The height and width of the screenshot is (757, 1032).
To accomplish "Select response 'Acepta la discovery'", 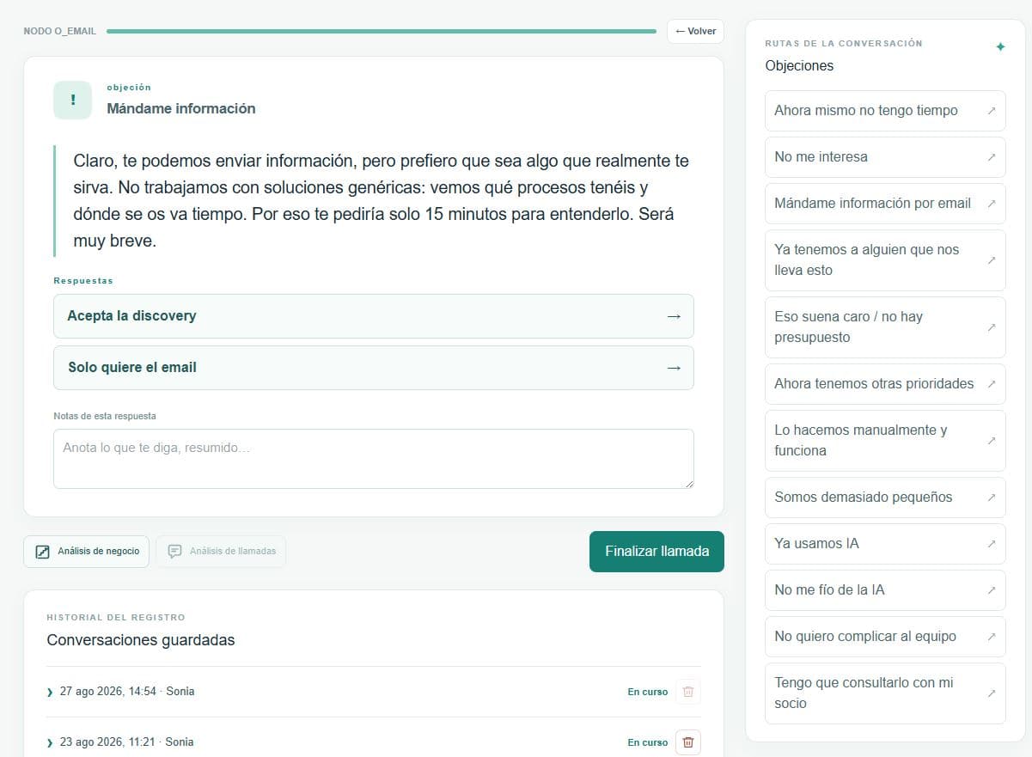I will [374, 316].
